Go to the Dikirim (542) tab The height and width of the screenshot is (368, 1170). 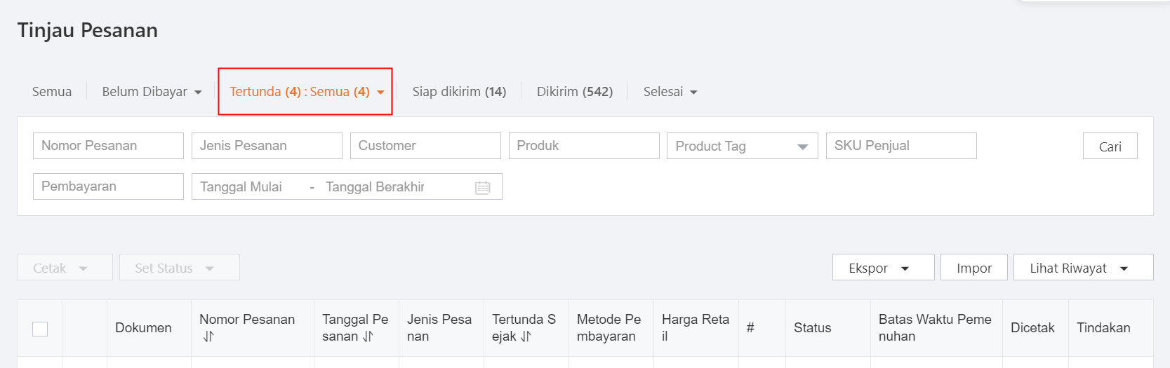[x=574, y=92]
